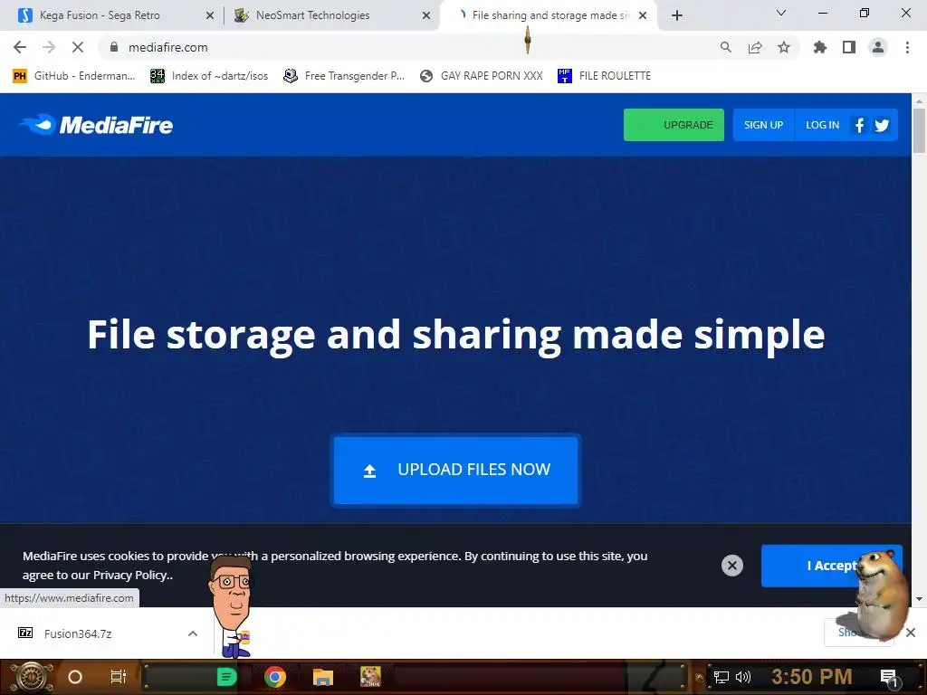Accept cookies with I Accept
Image resolution: width=927 pixels, height=695 pixels.
(831, 566)
